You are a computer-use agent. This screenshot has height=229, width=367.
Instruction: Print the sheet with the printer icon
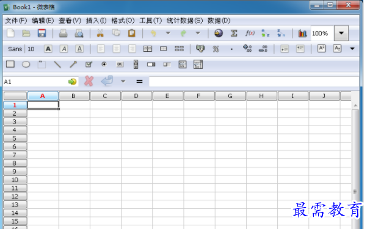63,33
